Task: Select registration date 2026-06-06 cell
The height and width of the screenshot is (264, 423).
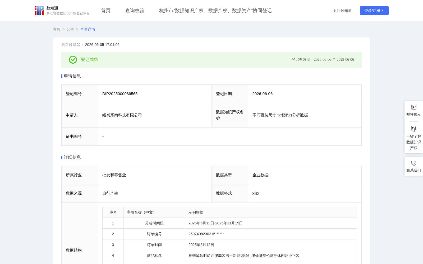Action: [305, 94]
